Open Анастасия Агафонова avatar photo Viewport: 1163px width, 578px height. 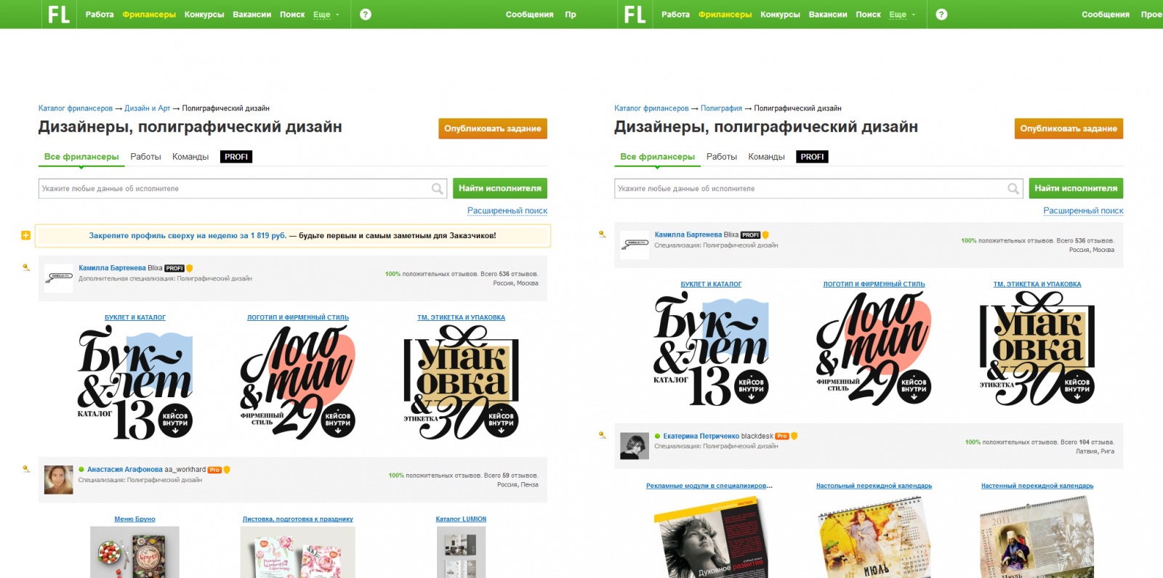59,480
